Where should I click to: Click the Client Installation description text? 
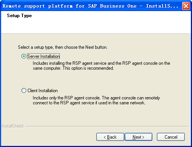point(96,100)
